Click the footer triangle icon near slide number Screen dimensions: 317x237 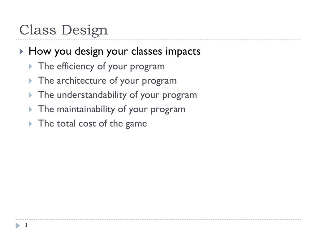pyautogui.click(x=18, y=226)
